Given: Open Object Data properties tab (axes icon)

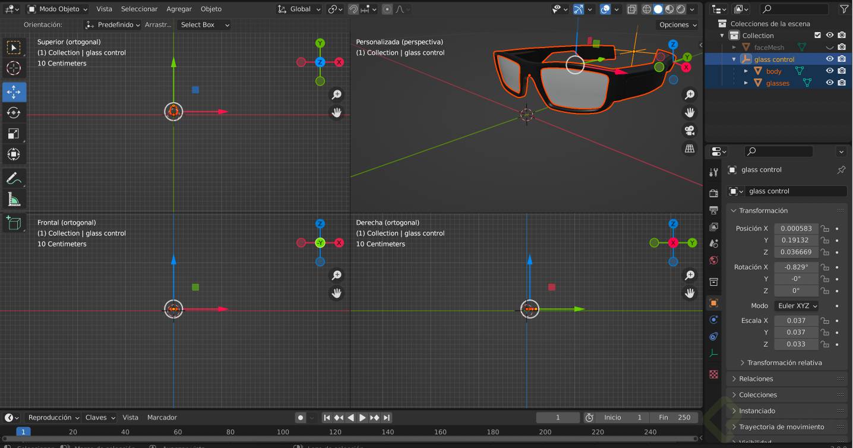Looking at the screenshot, I should pos(714,353).
